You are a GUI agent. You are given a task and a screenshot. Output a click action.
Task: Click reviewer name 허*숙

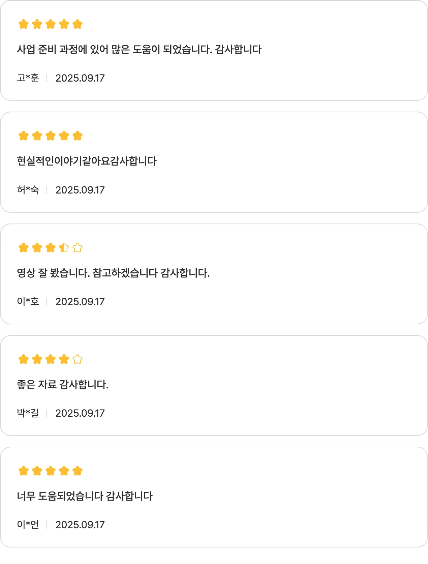pos(28,190)
